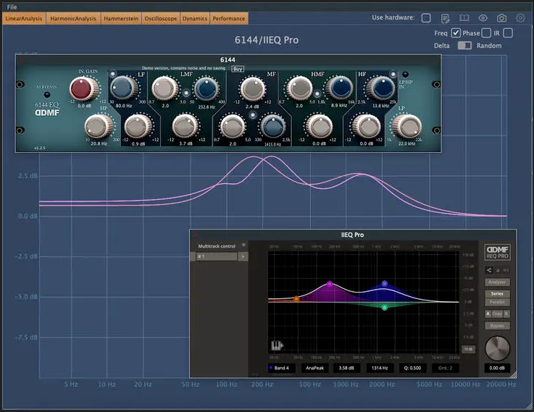Toggle the Delta/Random switch
Screen dimensions: 534x412
(x=464, y=46)
